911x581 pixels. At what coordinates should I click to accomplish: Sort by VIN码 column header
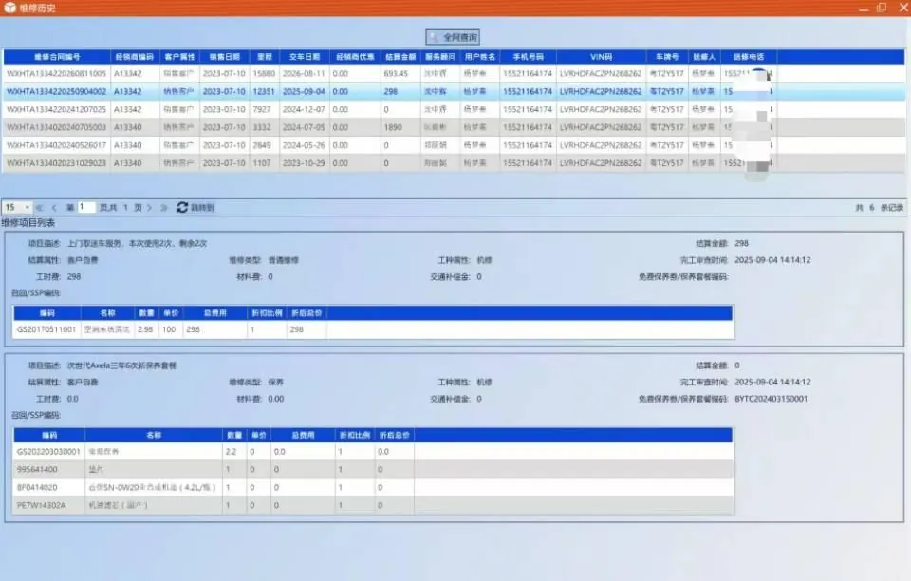[602, 57]
